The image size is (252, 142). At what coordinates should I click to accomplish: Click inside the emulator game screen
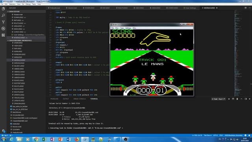(x=152, y=62)
